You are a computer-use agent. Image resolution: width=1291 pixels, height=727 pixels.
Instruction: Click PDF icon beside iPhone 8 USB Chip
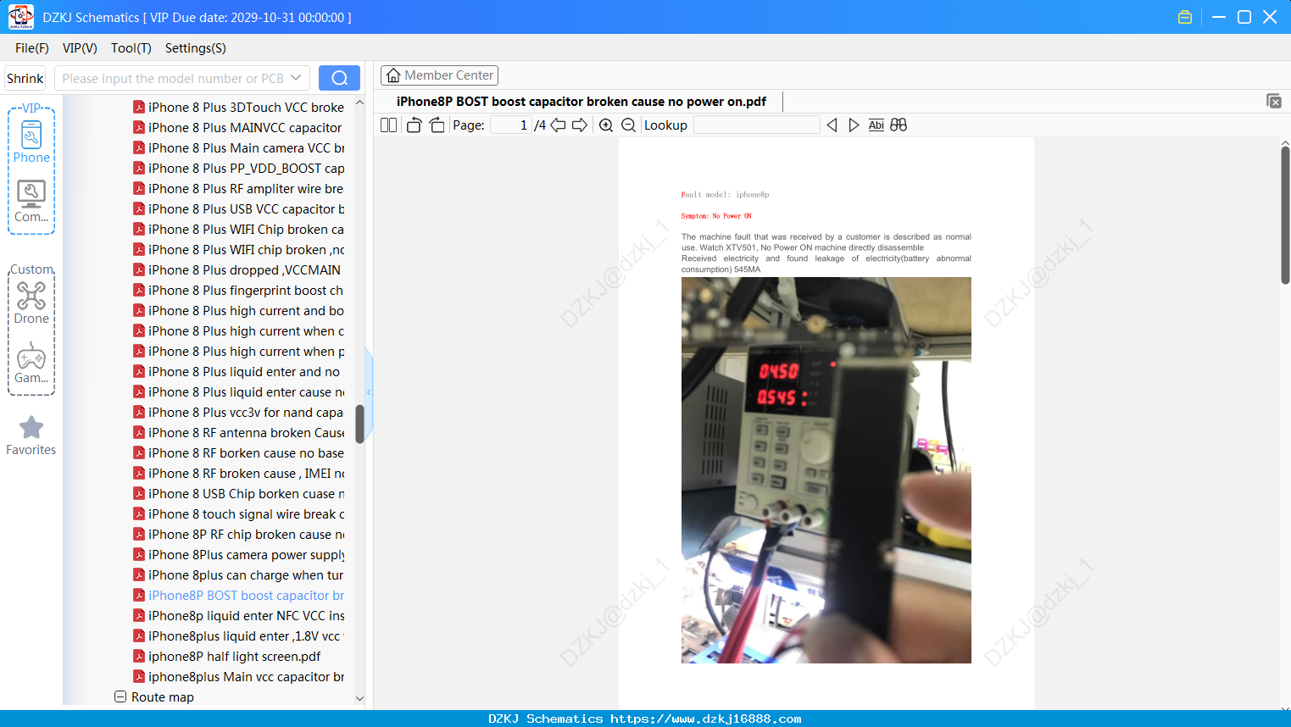(x=139, y=493)
